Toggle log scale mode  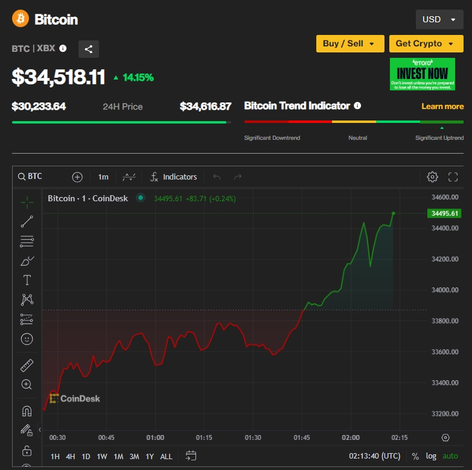pos(431,456)
